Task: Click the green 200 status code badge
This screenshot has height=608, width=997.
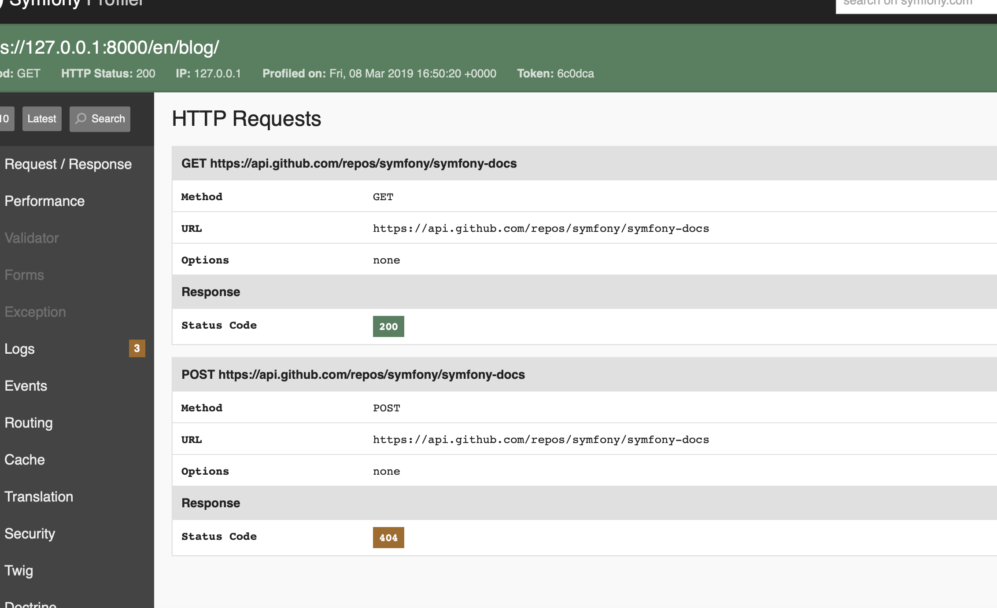Action: click(x=388, y=326)
